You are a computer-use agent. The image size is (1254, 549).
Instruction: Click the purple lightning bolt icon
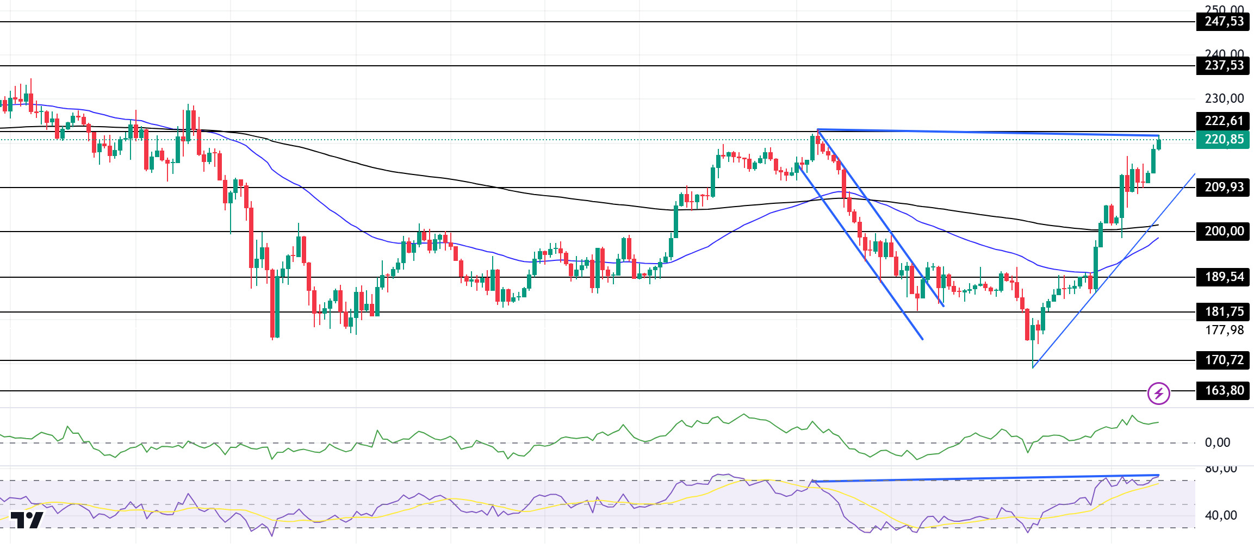[1158, 393]
